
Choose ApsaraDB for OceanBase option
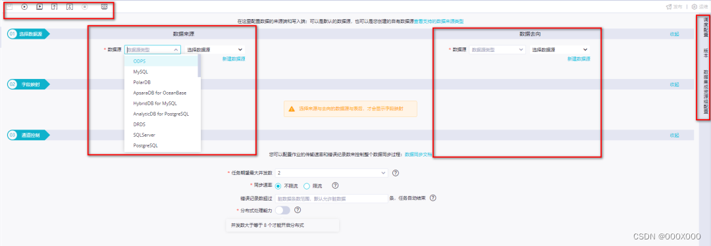pyautogui.click(x=161, y=93)
